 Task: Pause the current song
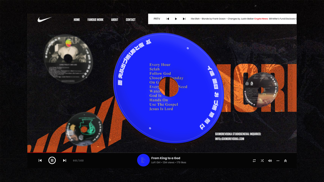(x=52, y=160)
